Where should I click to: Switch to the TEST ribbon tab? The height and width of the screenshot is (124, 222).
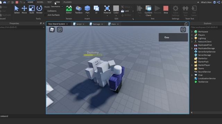49,2
